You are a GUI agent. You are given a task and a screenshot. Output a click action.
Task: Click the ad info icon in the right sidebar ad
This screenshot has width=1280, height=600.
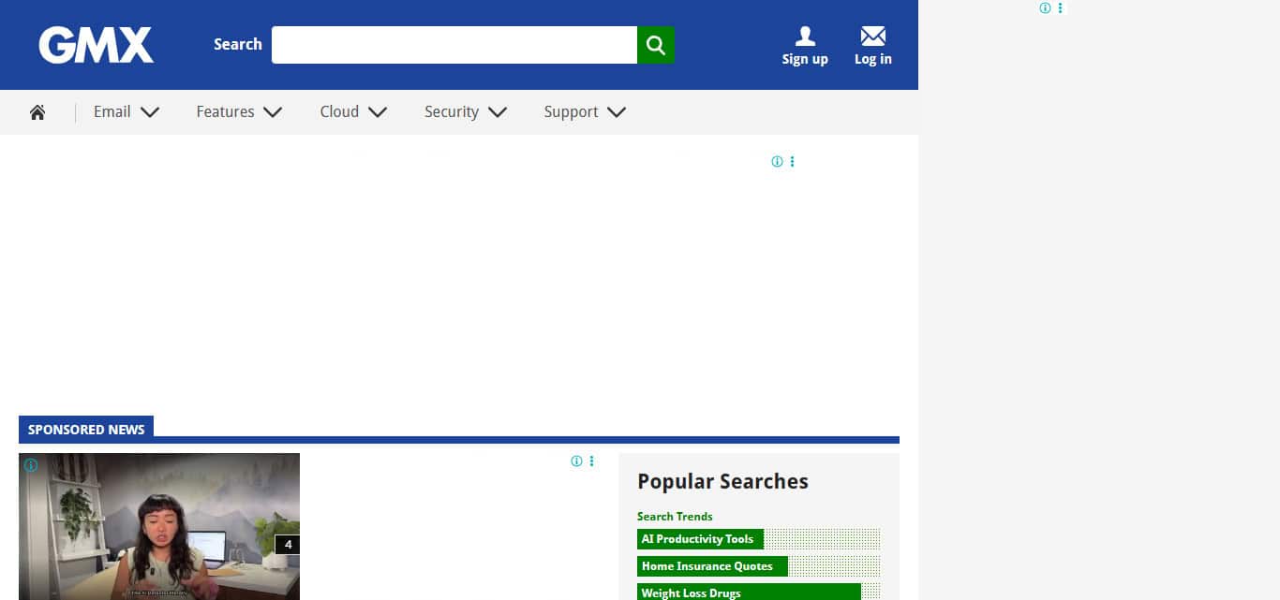pos(1045,8)
